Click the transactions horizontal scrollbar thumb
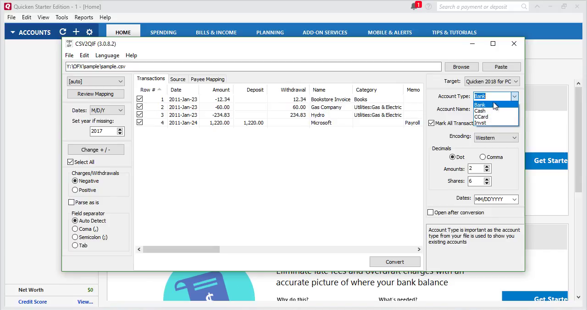 pos(181,250)
